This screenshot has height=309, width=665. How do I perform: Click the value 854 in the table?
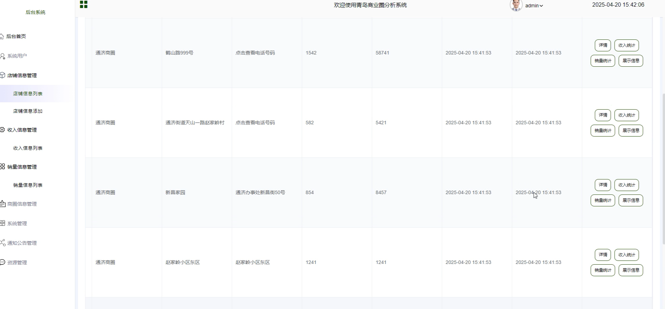309,192
